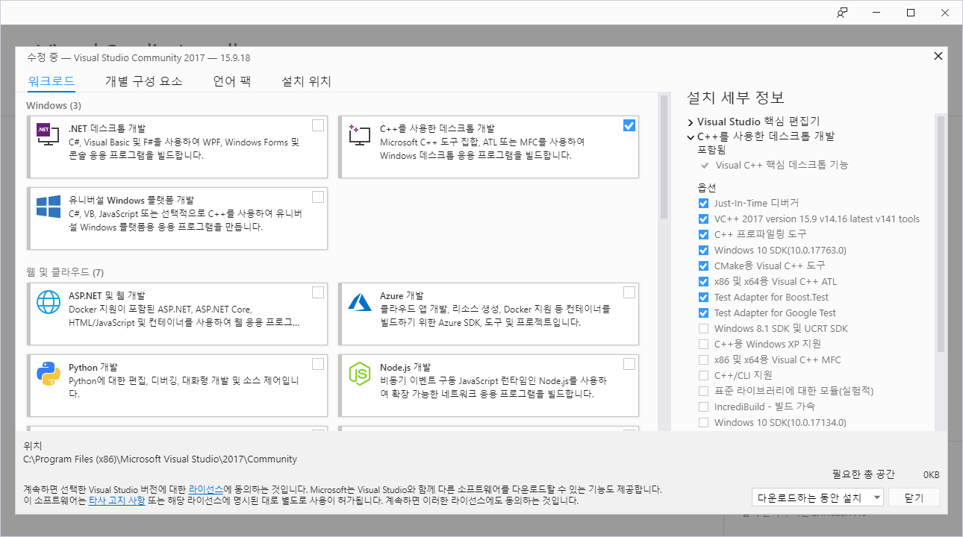The height and width of the screenshot is (537, 963).
Task: Click the 필요한 총 공간 label
Action: 863,474
